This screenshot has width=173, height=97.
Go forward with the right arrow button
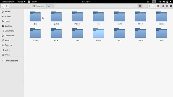point(6,6)
